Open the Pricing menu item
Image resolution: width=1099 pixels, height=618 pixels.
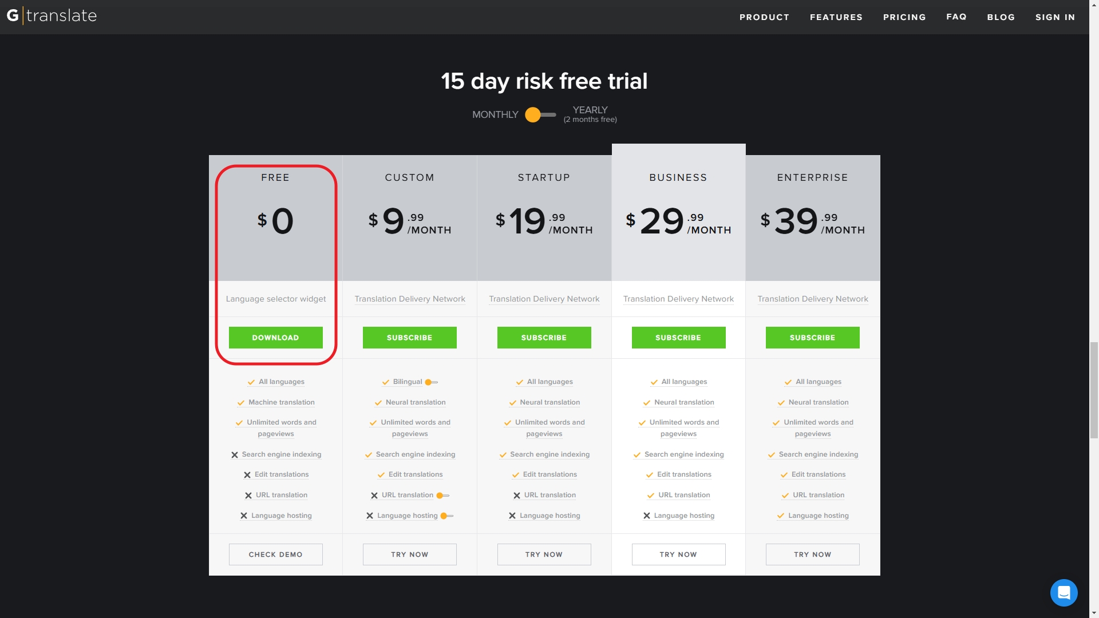904,17
